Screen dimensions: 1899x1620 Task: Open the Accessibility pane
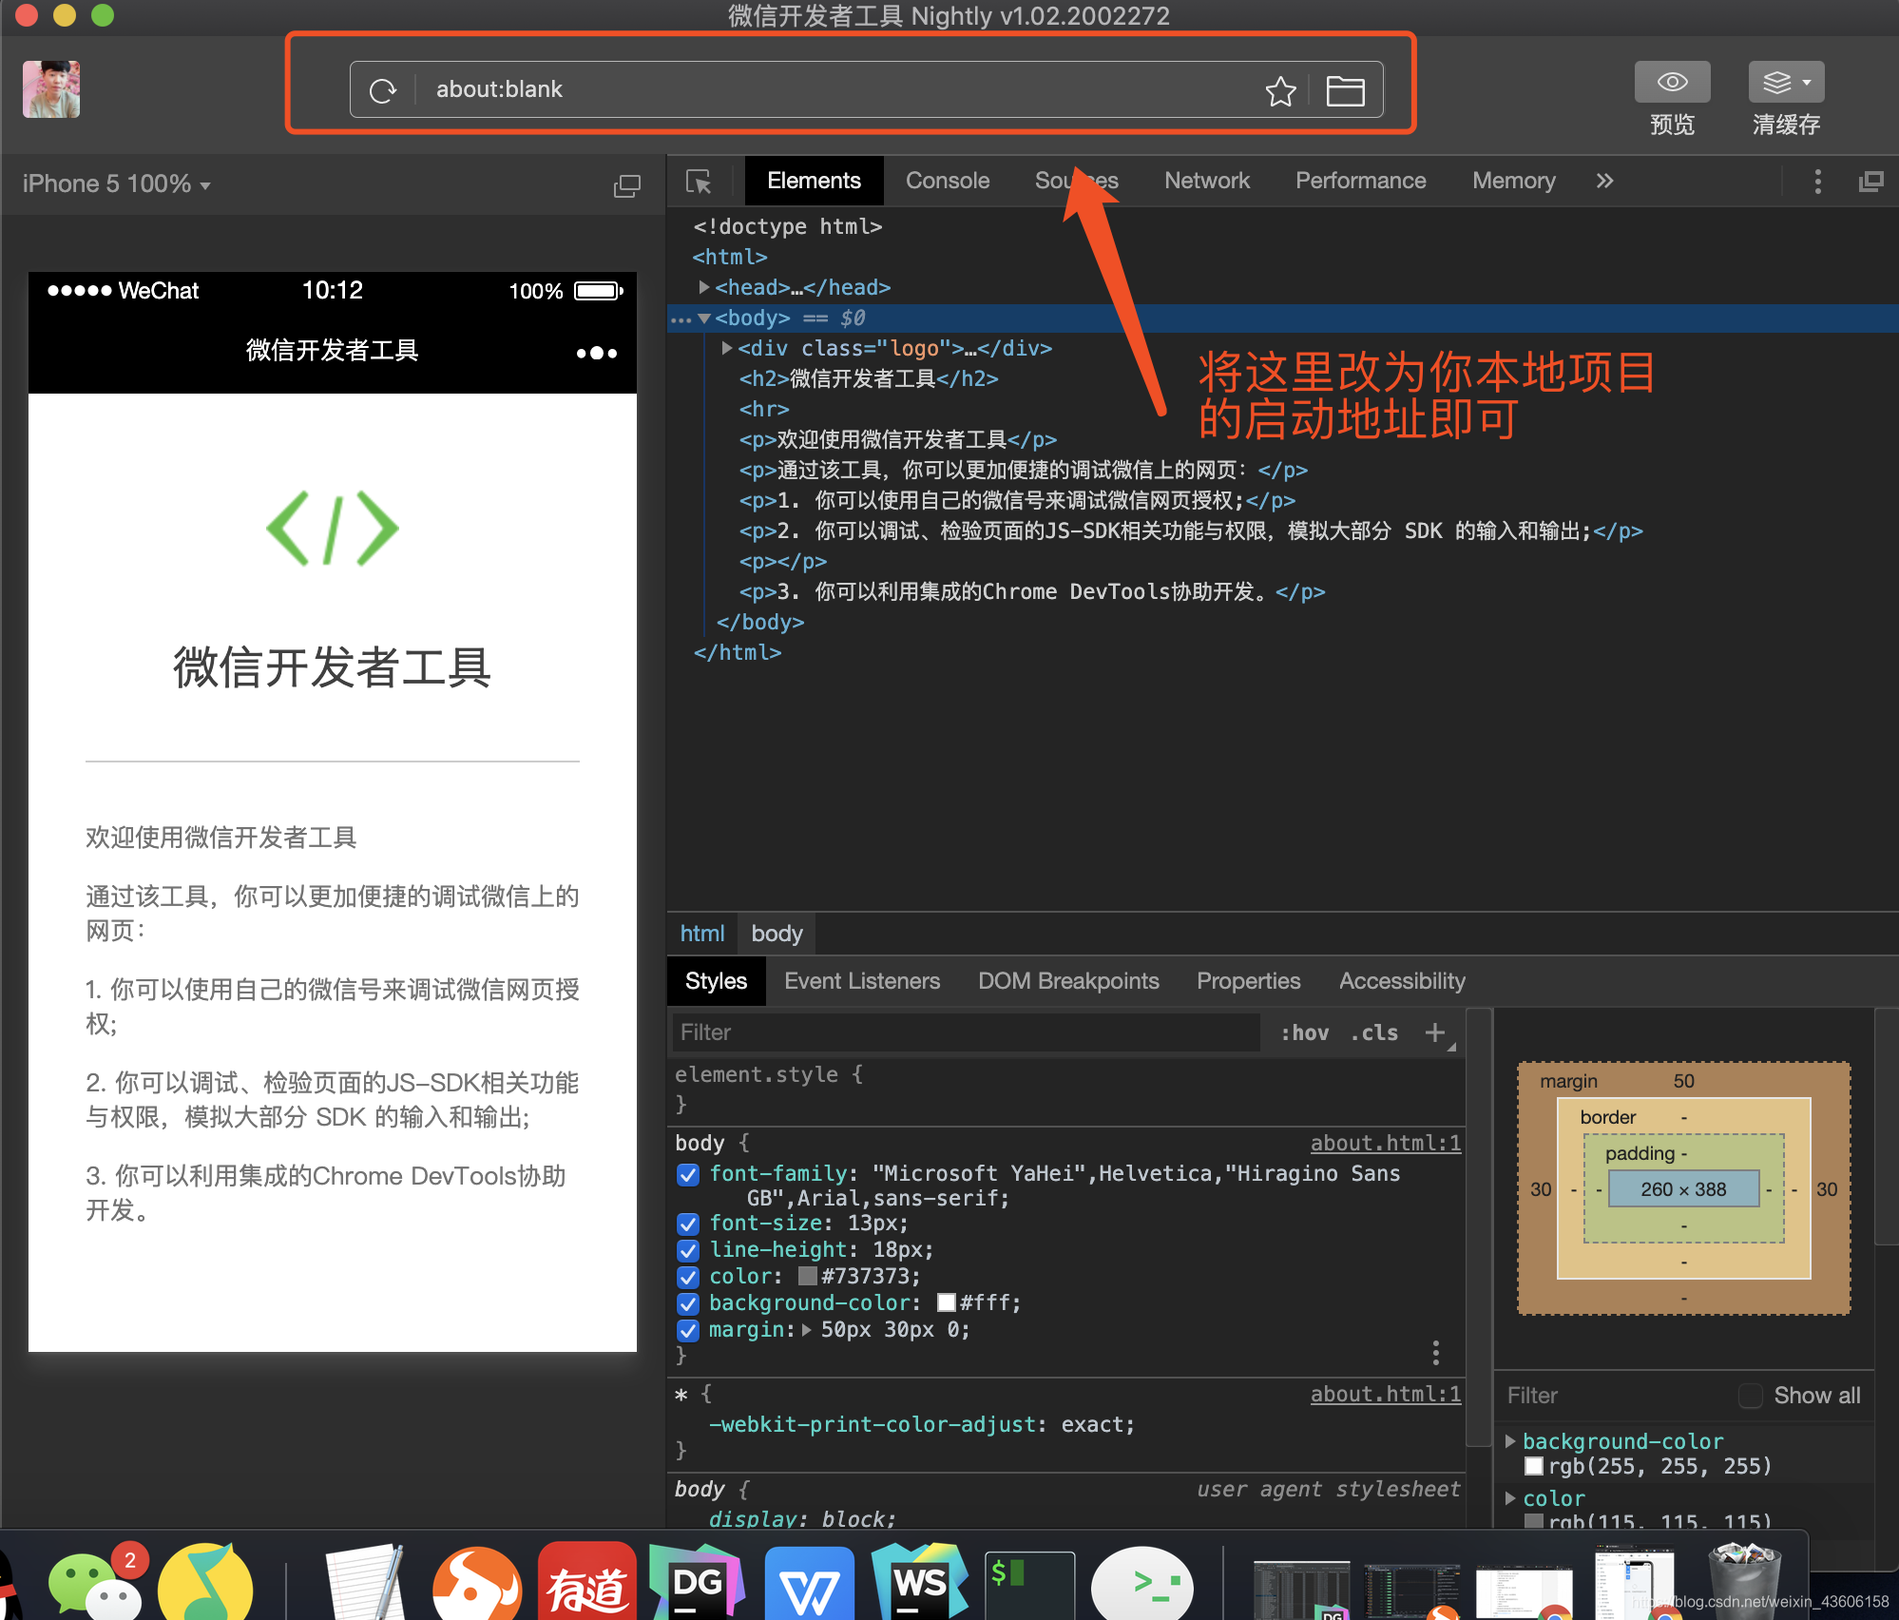pyautogui.click(x=1402, y=981)
